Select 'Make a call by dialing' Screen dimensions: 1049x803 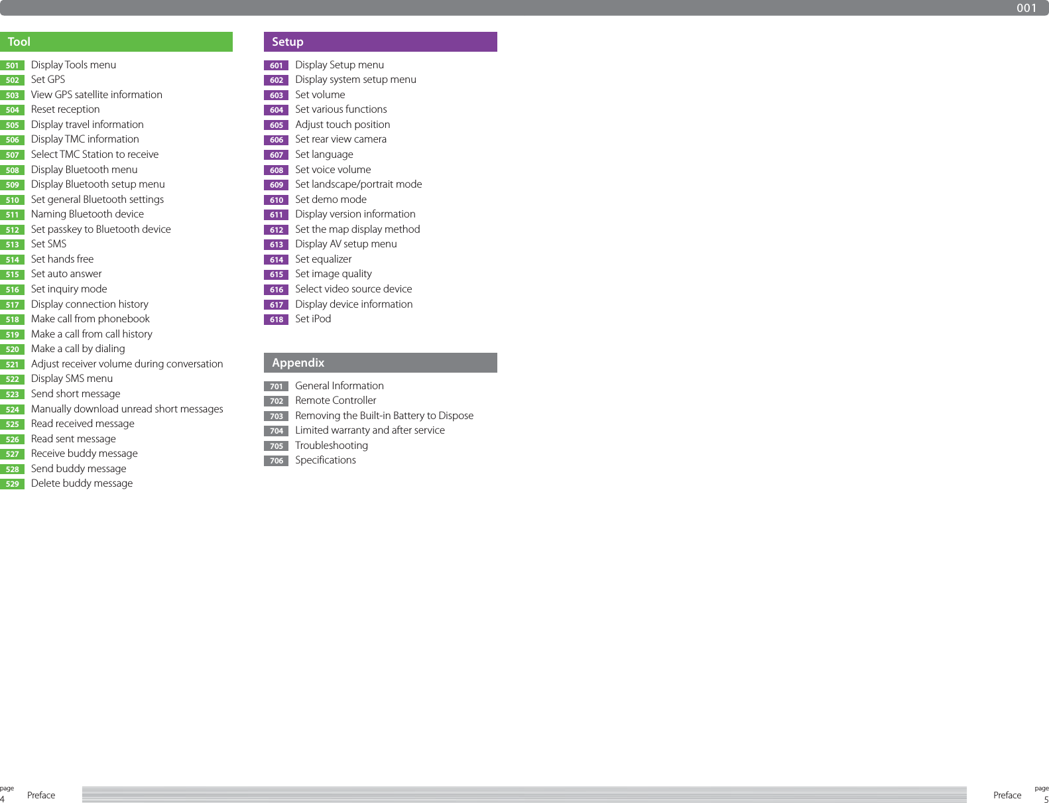(x=78, y=349)
